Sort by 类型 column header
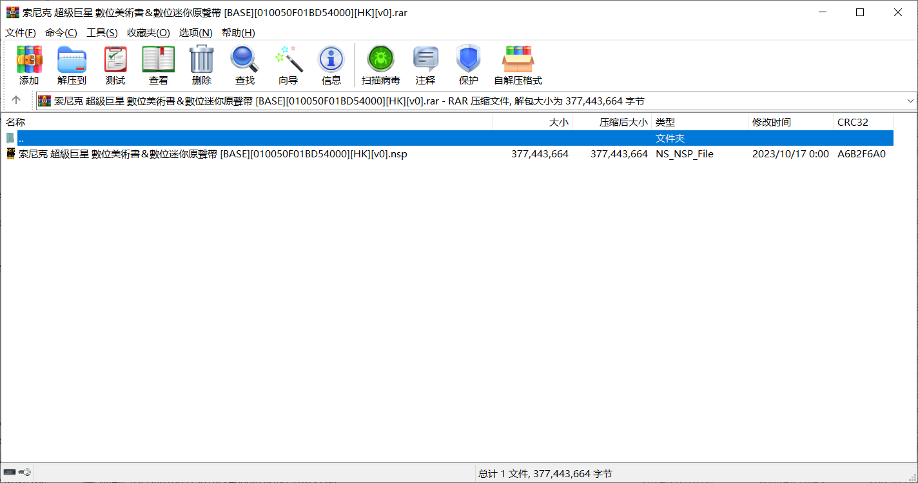This screenshot has width=918, height=483. point(700,123)
